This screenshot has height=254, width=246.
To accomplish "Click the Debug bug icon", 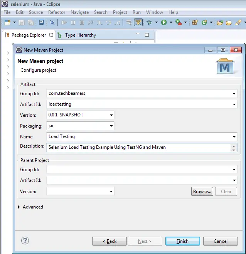I will tap(149, 23).
